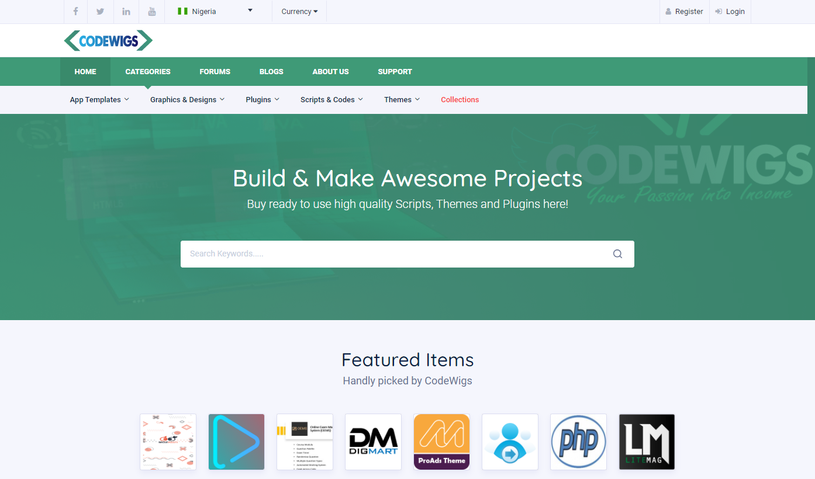Focus the Search Keywords input field
Viewport: 815px width, 479px height.
point(392,254)
